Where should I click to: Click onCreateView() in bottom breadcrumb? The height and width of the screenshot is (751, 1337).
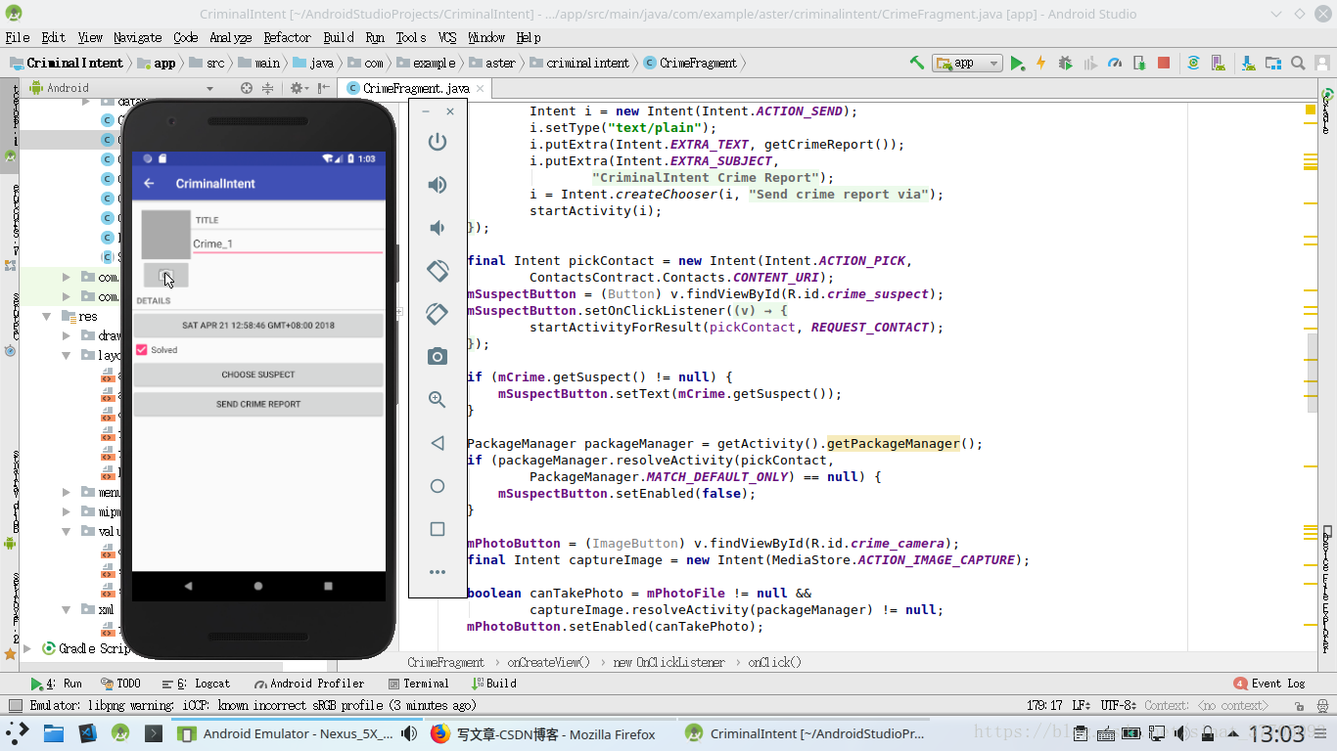(x=549, y=662)
